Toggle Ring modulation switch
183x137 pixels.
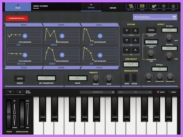coord(127,77)
